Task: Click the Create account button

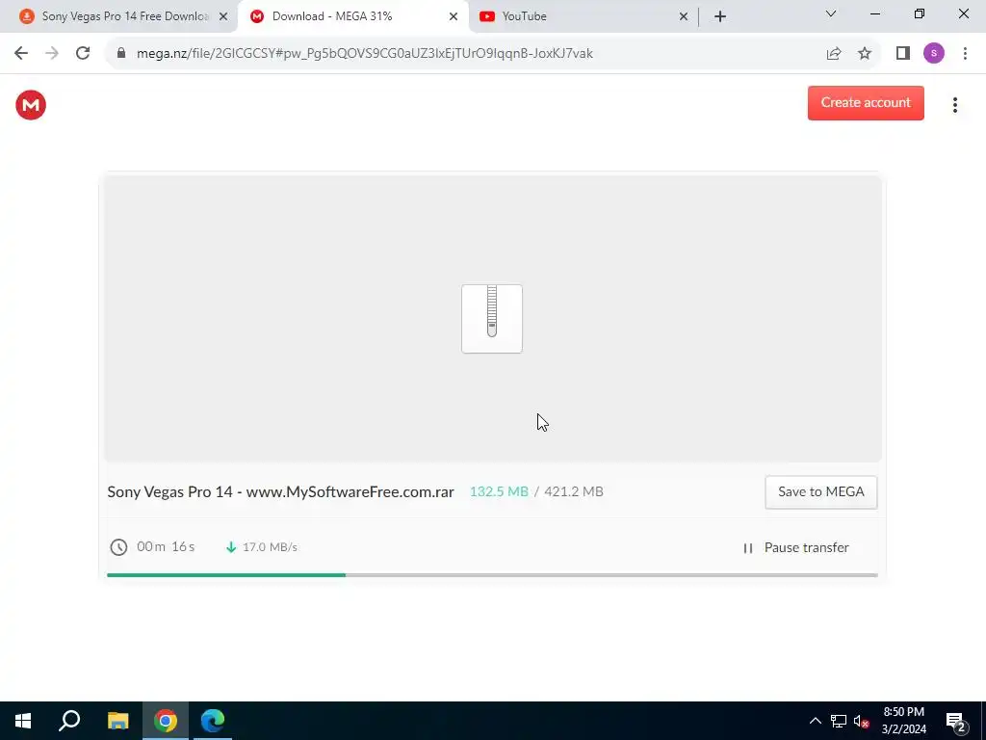Action: tap(866, 102)
